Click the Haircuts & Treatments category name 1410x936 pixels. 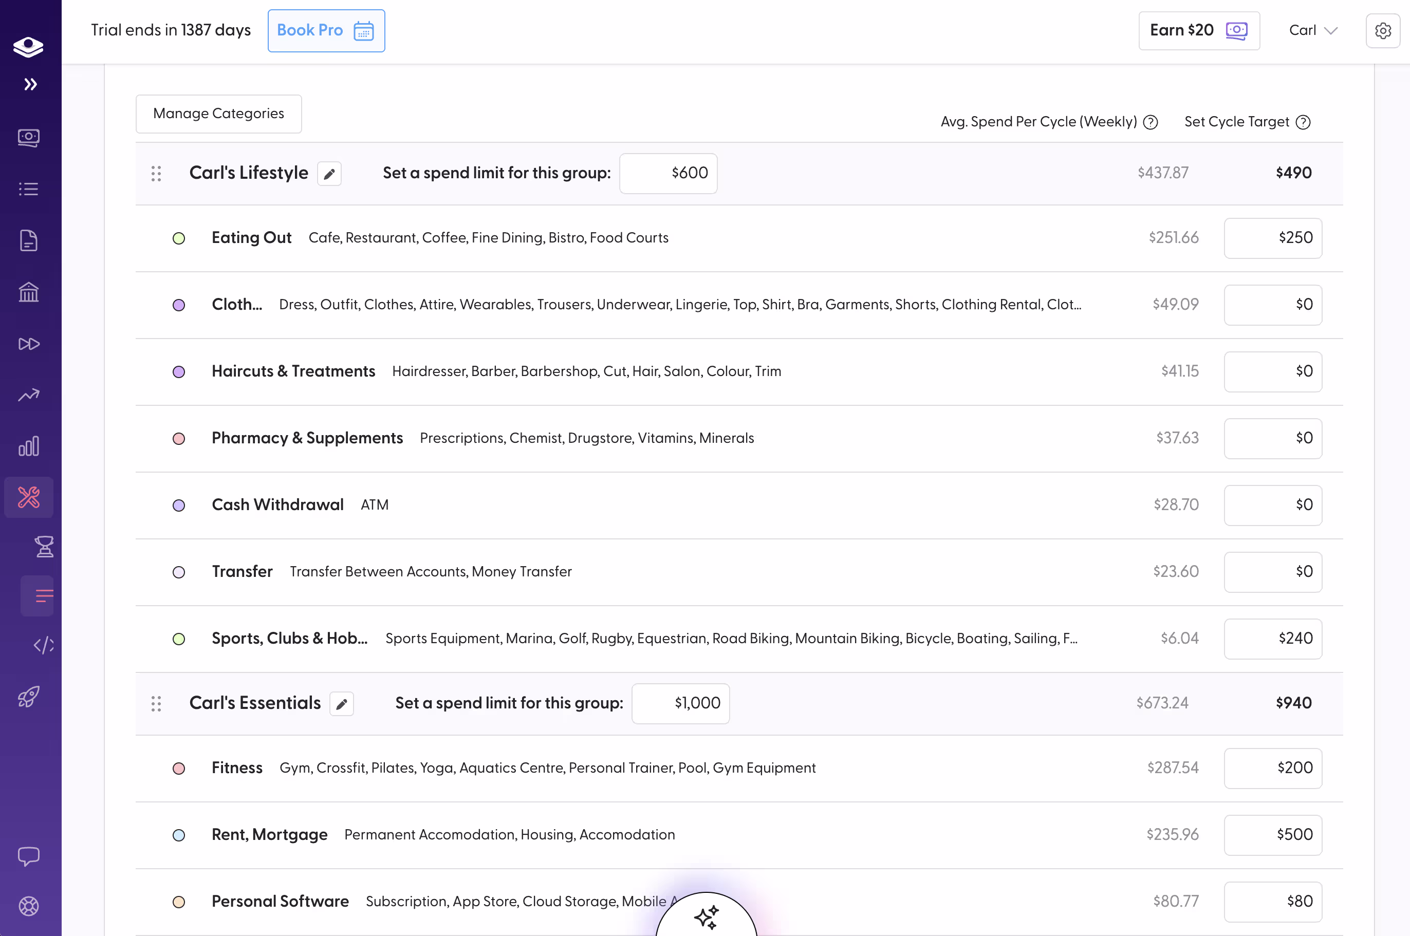pyautogui.click(x=293, y=371)
